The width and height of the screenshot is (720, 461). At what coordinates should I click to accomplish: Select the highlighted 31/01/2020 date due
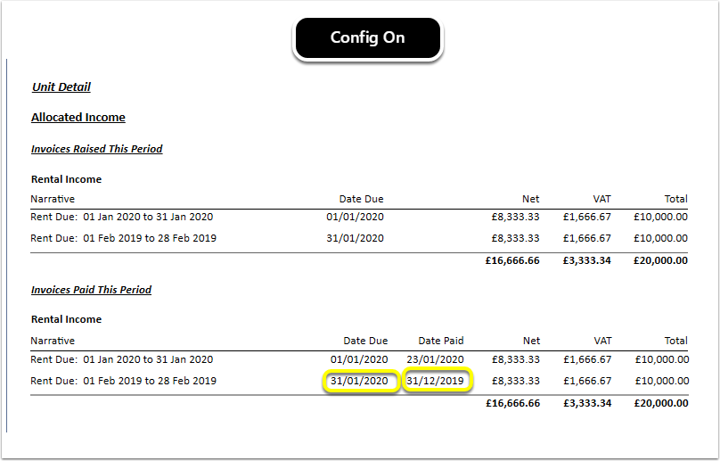(x=359, y=381)
